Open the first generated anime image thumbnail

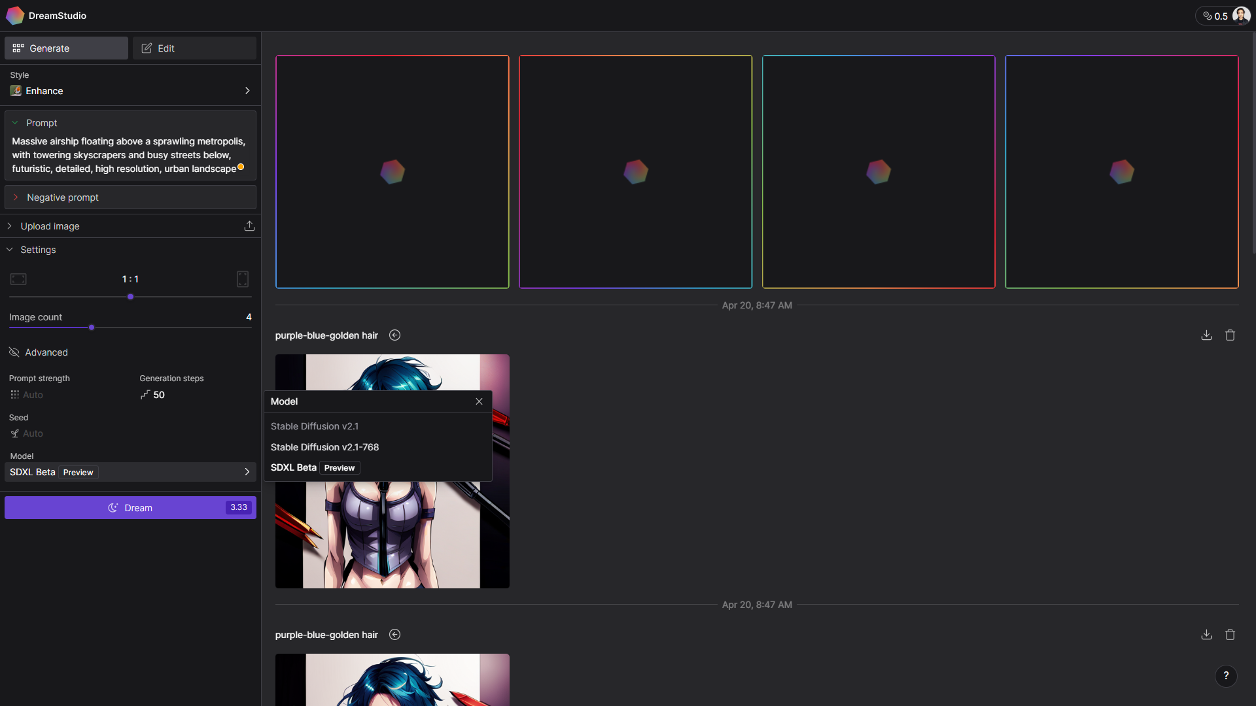[392, 471]
